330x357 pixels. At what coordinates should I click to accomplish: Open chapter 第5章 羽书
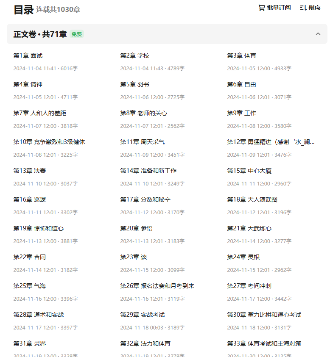pos(134,84)
